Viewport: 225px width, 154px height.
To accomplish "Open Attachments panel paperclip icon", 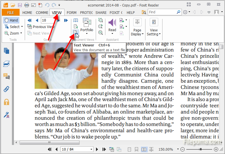I will [6, 89].
